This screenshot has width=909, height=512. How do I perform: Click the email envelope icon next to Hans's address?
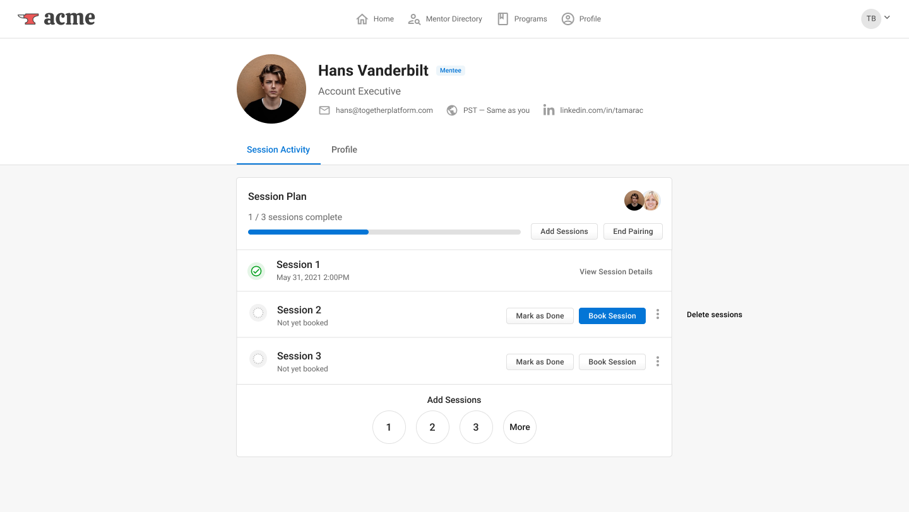(324, 110)
